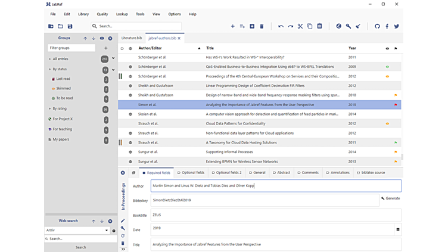Close the Web search panel
This screenshot has width=448, height=252.
click(x=110, y=221)
